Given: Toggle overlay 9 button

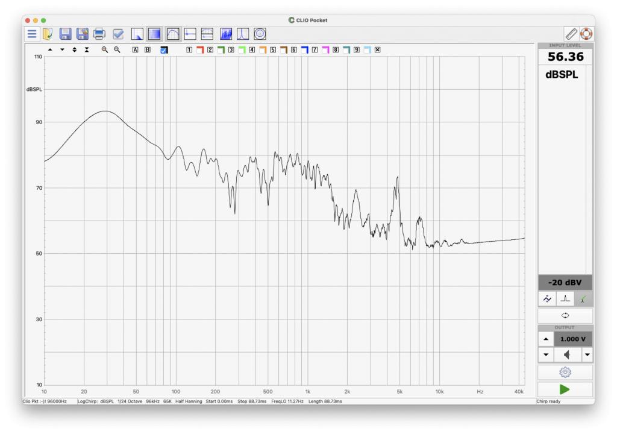Looking at the screenshot, I should click(x=357, y=49).
